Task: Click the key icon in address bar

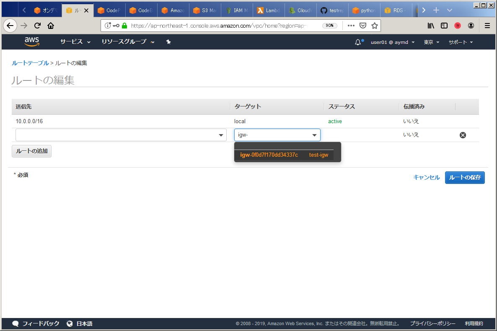Action: [x=116, y=26]
